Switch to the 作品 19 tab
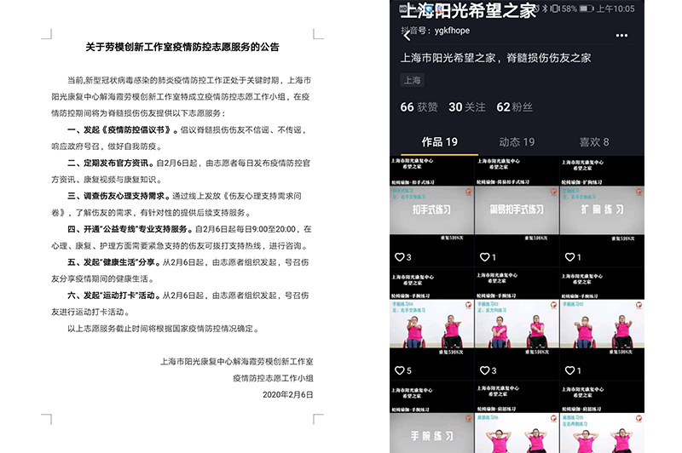 pos(440,141)
